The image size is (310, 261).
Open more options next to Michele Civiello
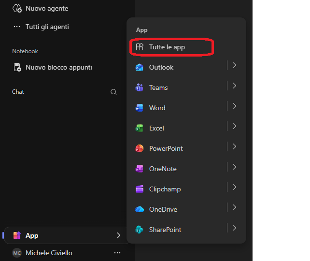(x=117, y=253)
